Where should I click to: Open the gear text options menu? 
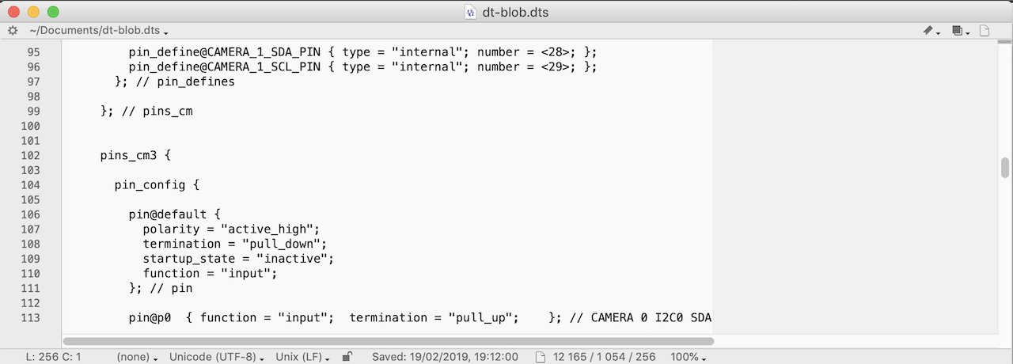coord(13,31)
